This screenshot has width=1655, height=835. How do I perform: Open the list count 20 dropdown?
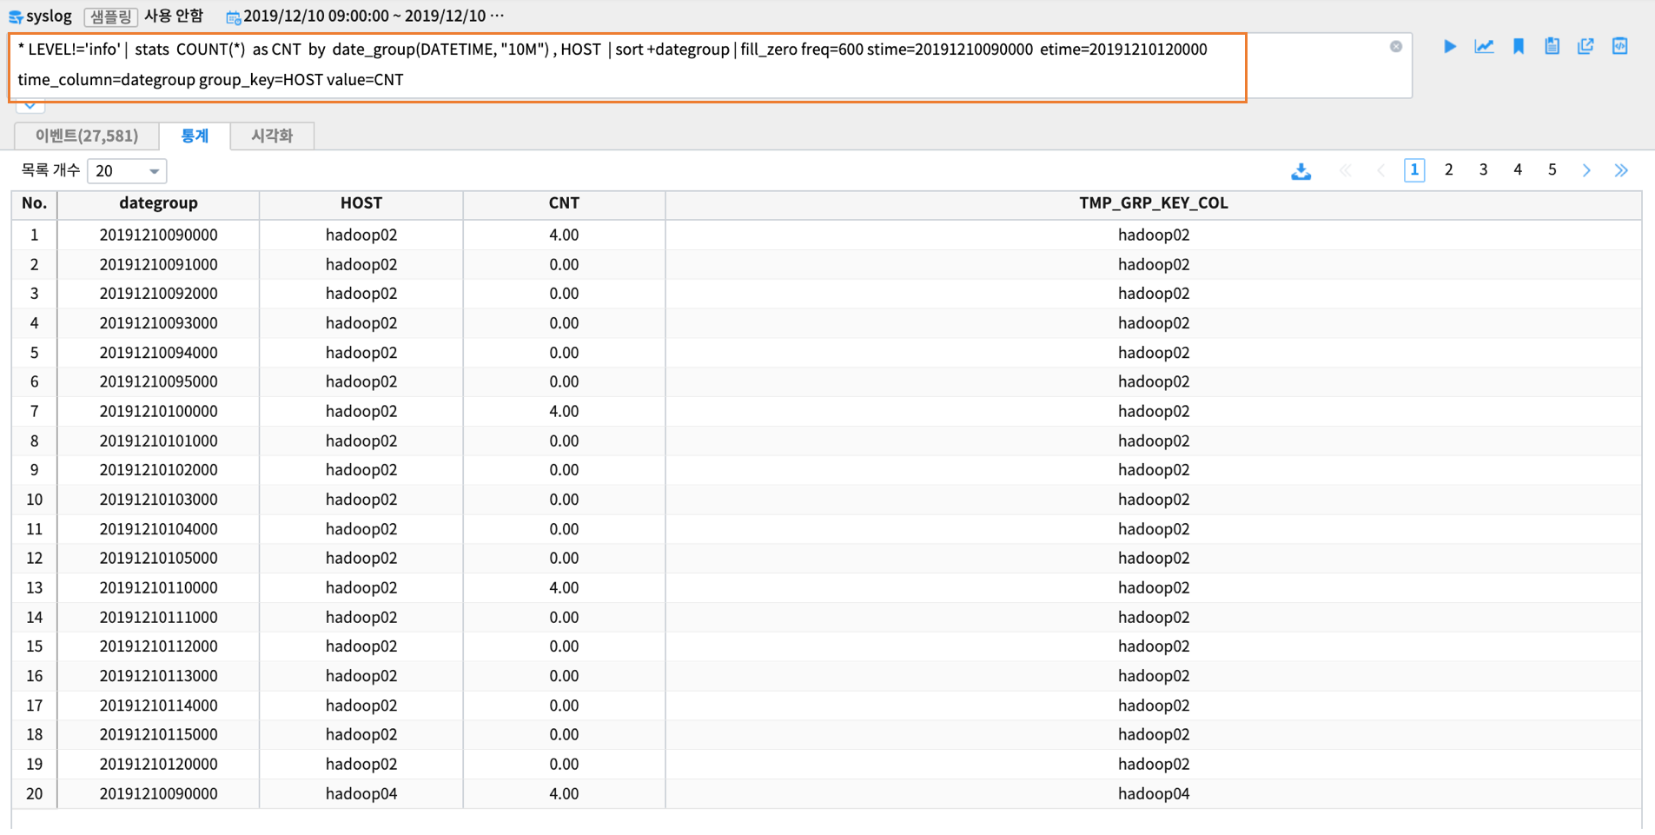pyautogui.click(x=127, y=171)
